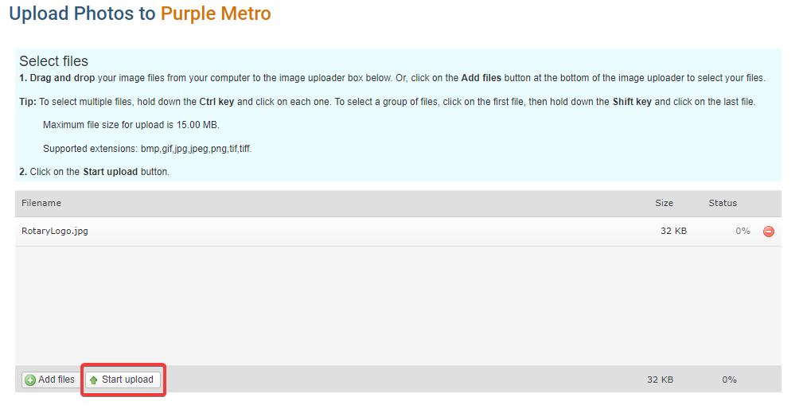Click the total 0% progress in the footer

tap(729, 380)
